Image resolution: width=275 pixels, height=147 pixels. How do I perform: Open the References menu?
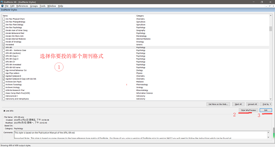pyautogui.click(x=22, y=6)
